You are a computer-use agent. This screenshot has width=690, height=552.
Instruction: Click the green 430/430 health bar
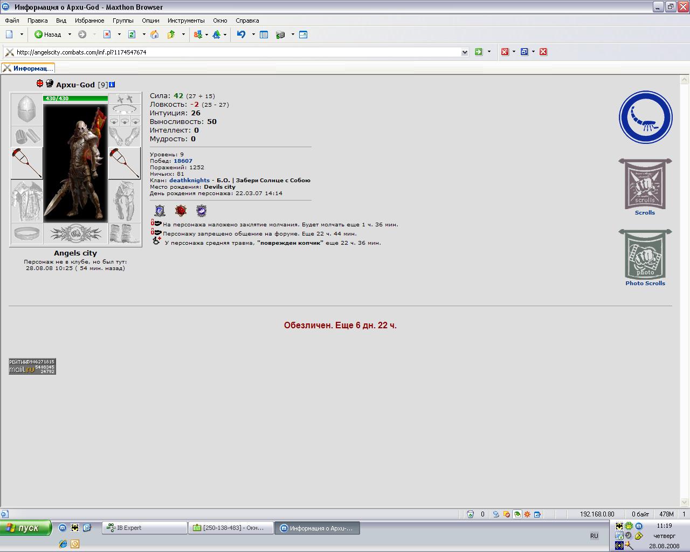75,99
